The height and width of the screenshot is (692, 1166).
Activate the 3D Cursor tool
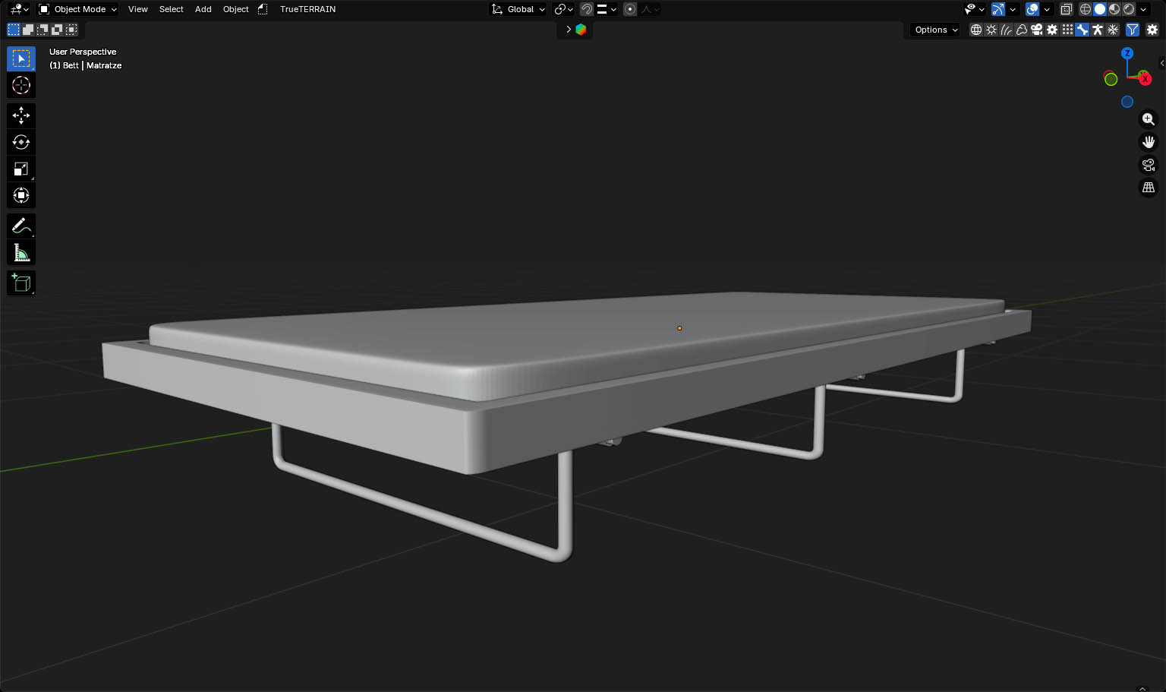21,85
